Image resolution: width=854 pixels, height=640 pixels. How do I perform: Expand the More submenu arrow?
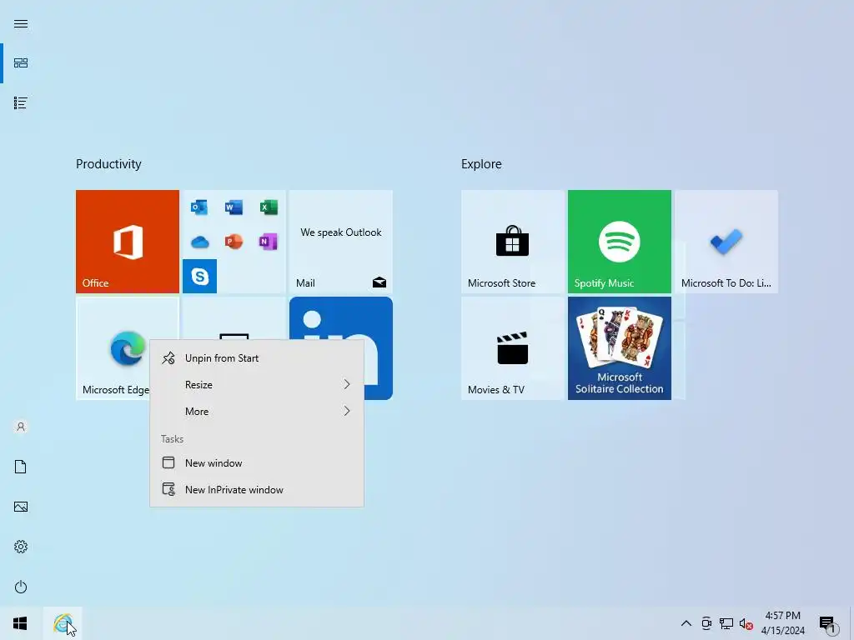(347, 412)
